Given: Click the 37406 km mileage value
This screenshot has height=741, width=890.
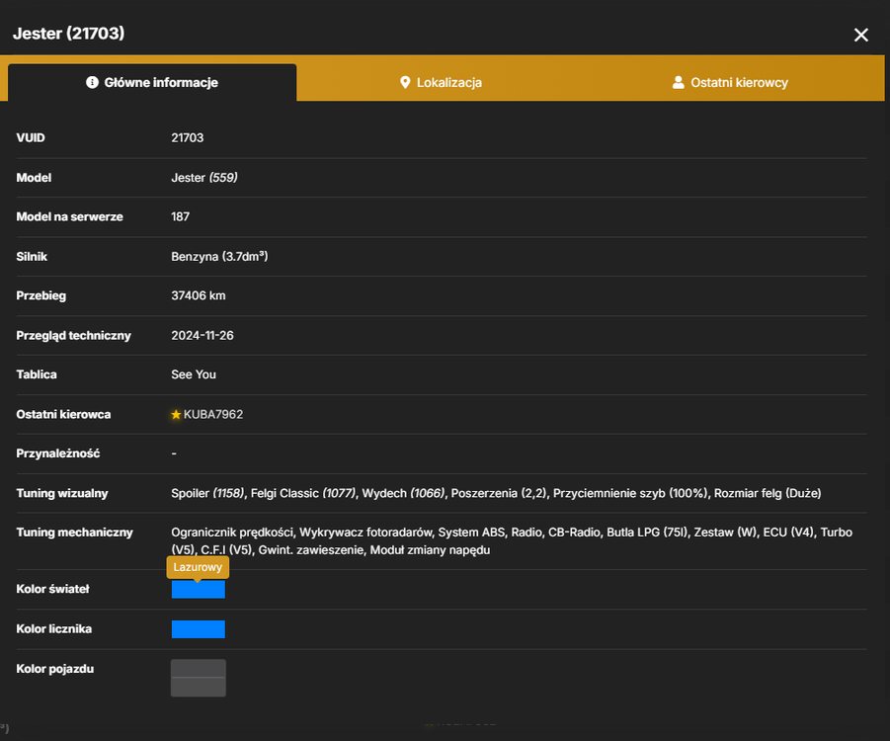Looking at the screenshot, I should point(199,295).
